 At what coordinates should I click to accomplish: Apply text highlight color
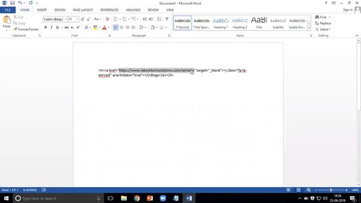pyautogui.click(x=95, y=28)
